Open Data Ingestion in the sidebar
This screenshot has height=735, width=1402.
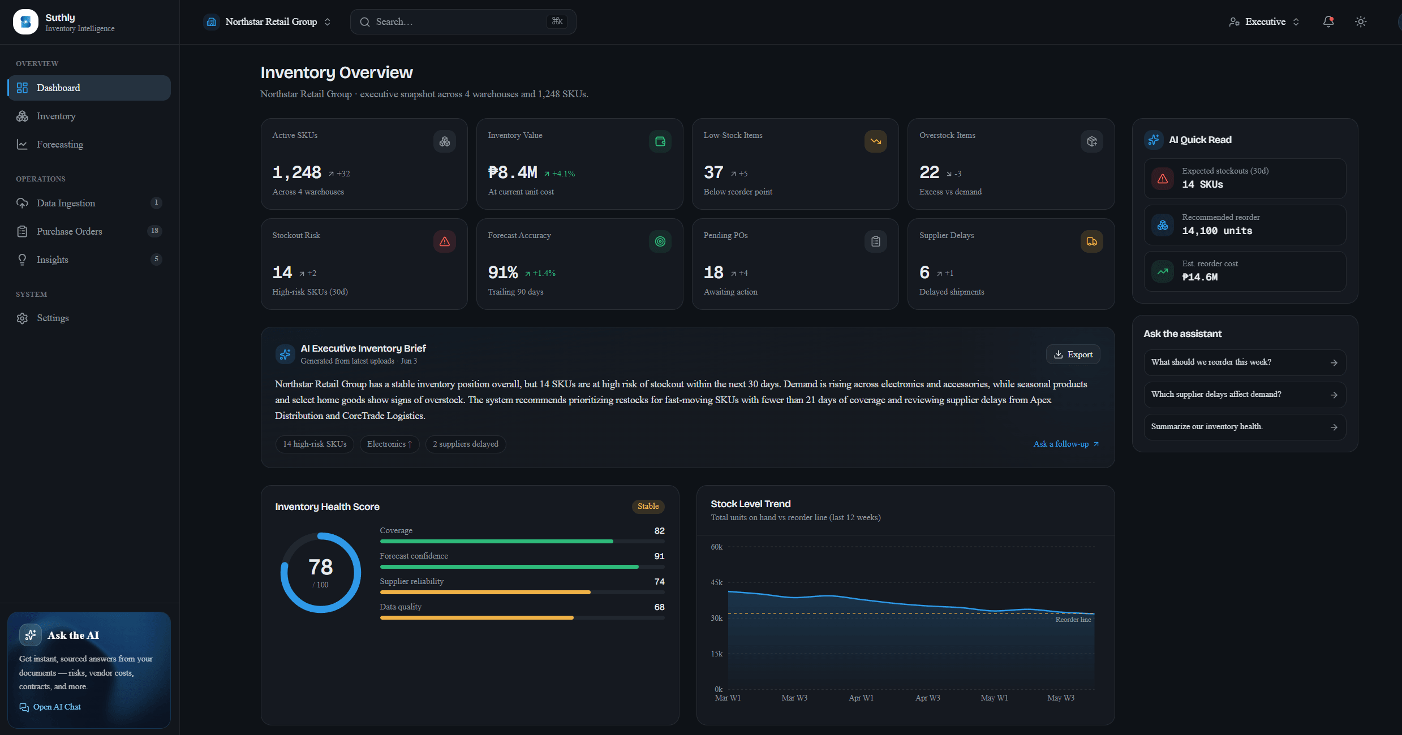click(89, 203)
